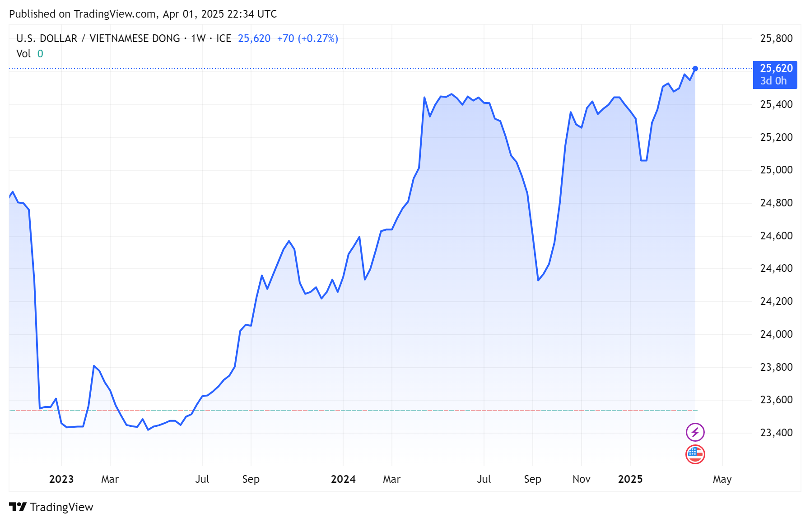
Task: Click the blue 25,620 price tag
Action: (x=777, y=68)
